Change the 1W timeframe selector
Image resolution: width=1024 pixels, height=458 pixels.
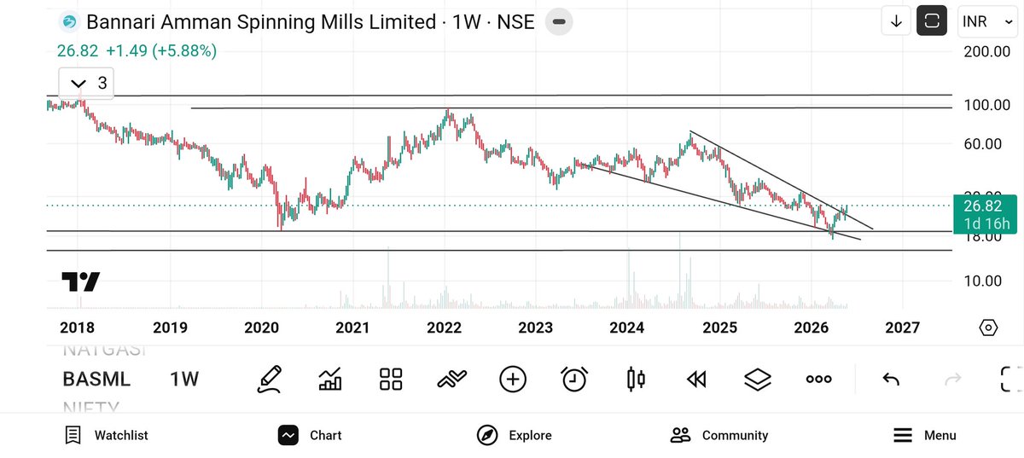coord(184,379)
